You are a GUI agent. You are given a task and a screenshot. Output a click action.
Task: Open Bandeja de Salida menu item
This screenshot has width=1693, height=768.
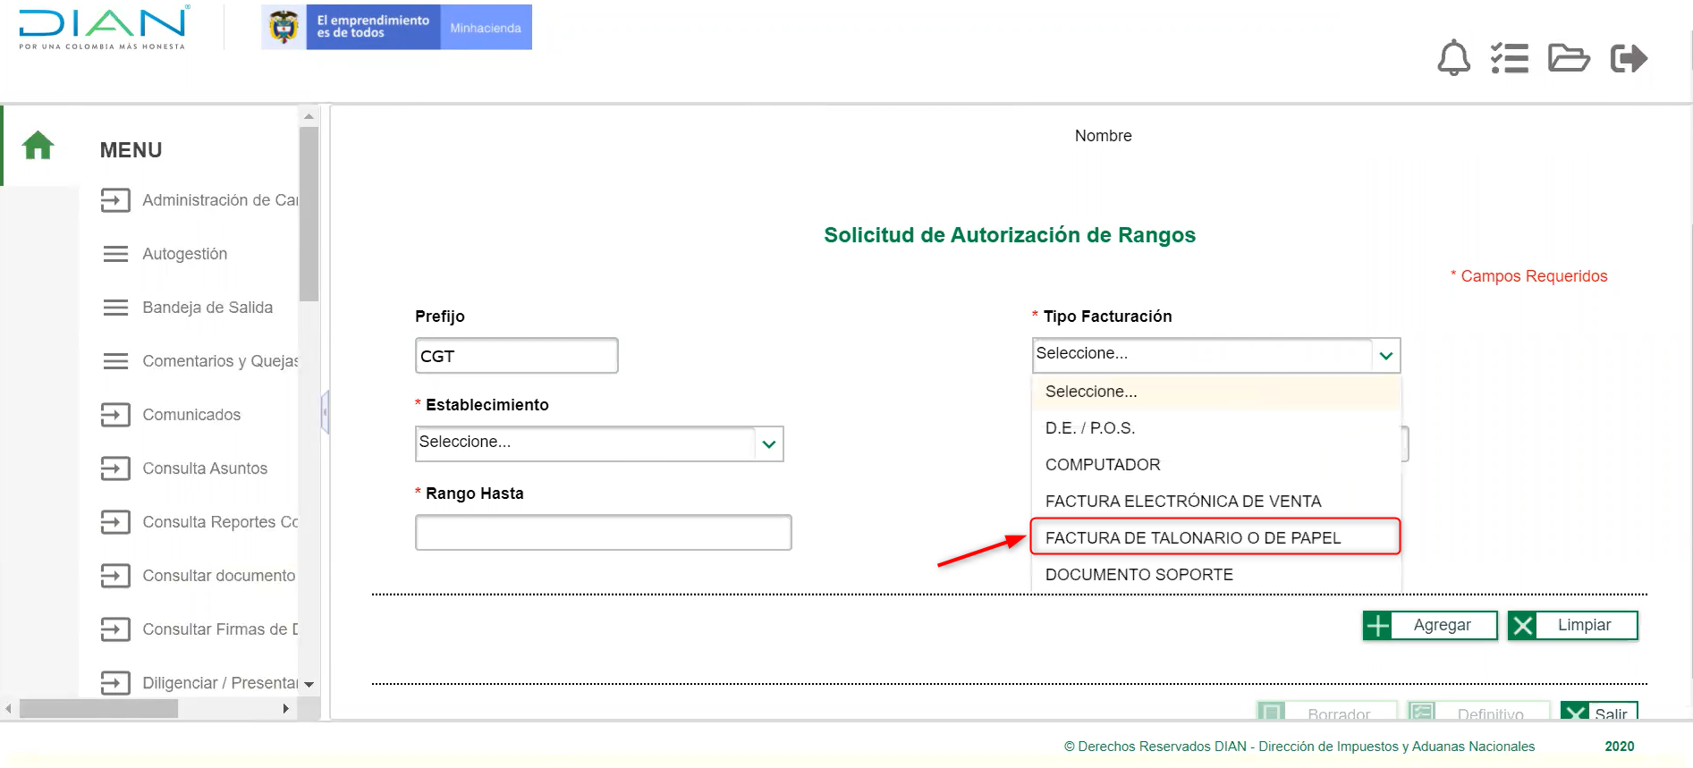click(x=207, y=308)
